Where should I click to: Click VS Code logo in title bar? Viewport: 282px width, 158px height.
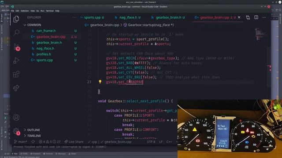tap(12, 7)
